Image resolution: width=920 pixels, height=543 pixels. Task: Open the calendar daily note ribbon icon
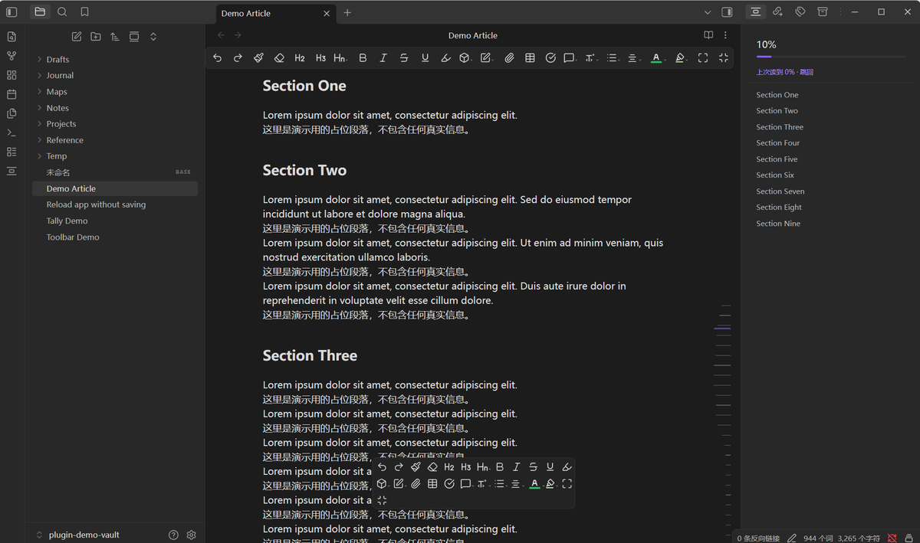coord(11,94)
